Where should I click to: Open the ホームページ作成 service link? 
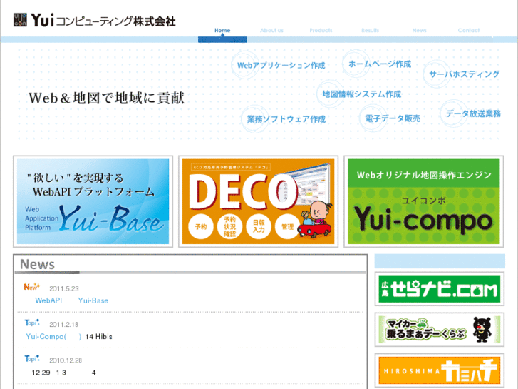coord(380,64)
